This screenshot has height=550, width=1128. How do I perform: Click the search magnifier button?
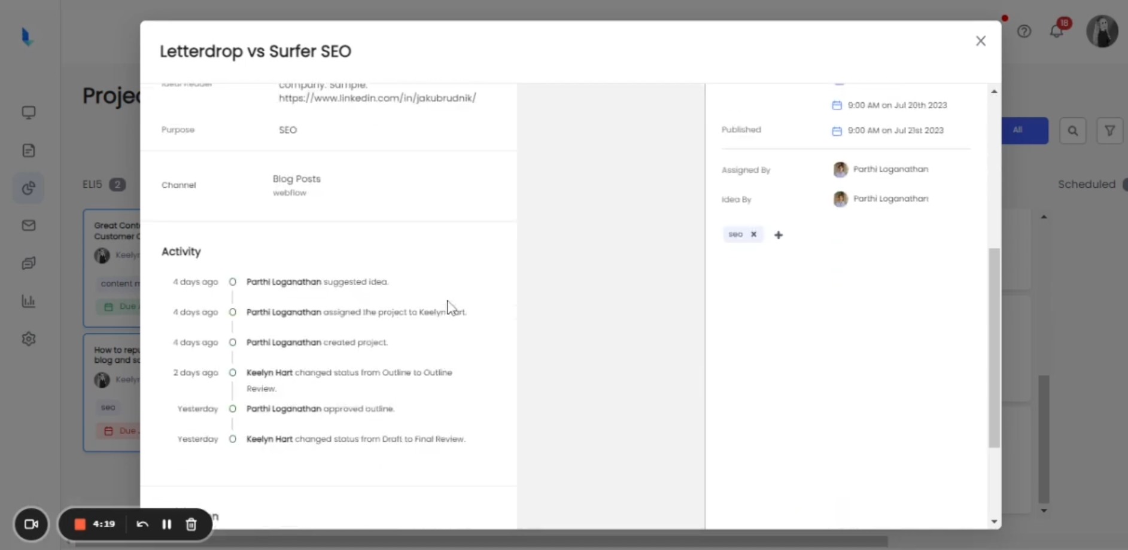coord(1073,130)
